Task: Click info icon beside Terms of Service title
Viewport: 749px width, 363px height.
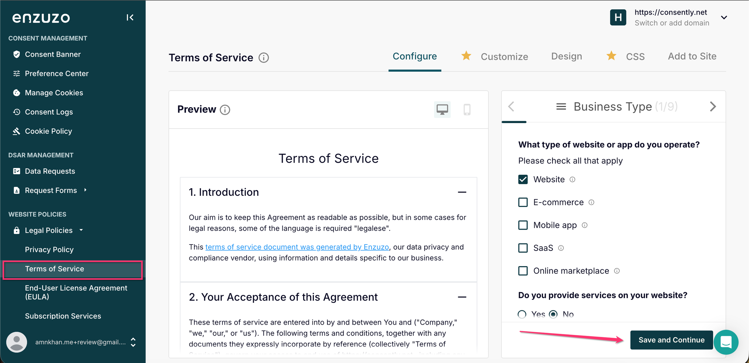Action: pyautogui.click(x=264, y=58)
